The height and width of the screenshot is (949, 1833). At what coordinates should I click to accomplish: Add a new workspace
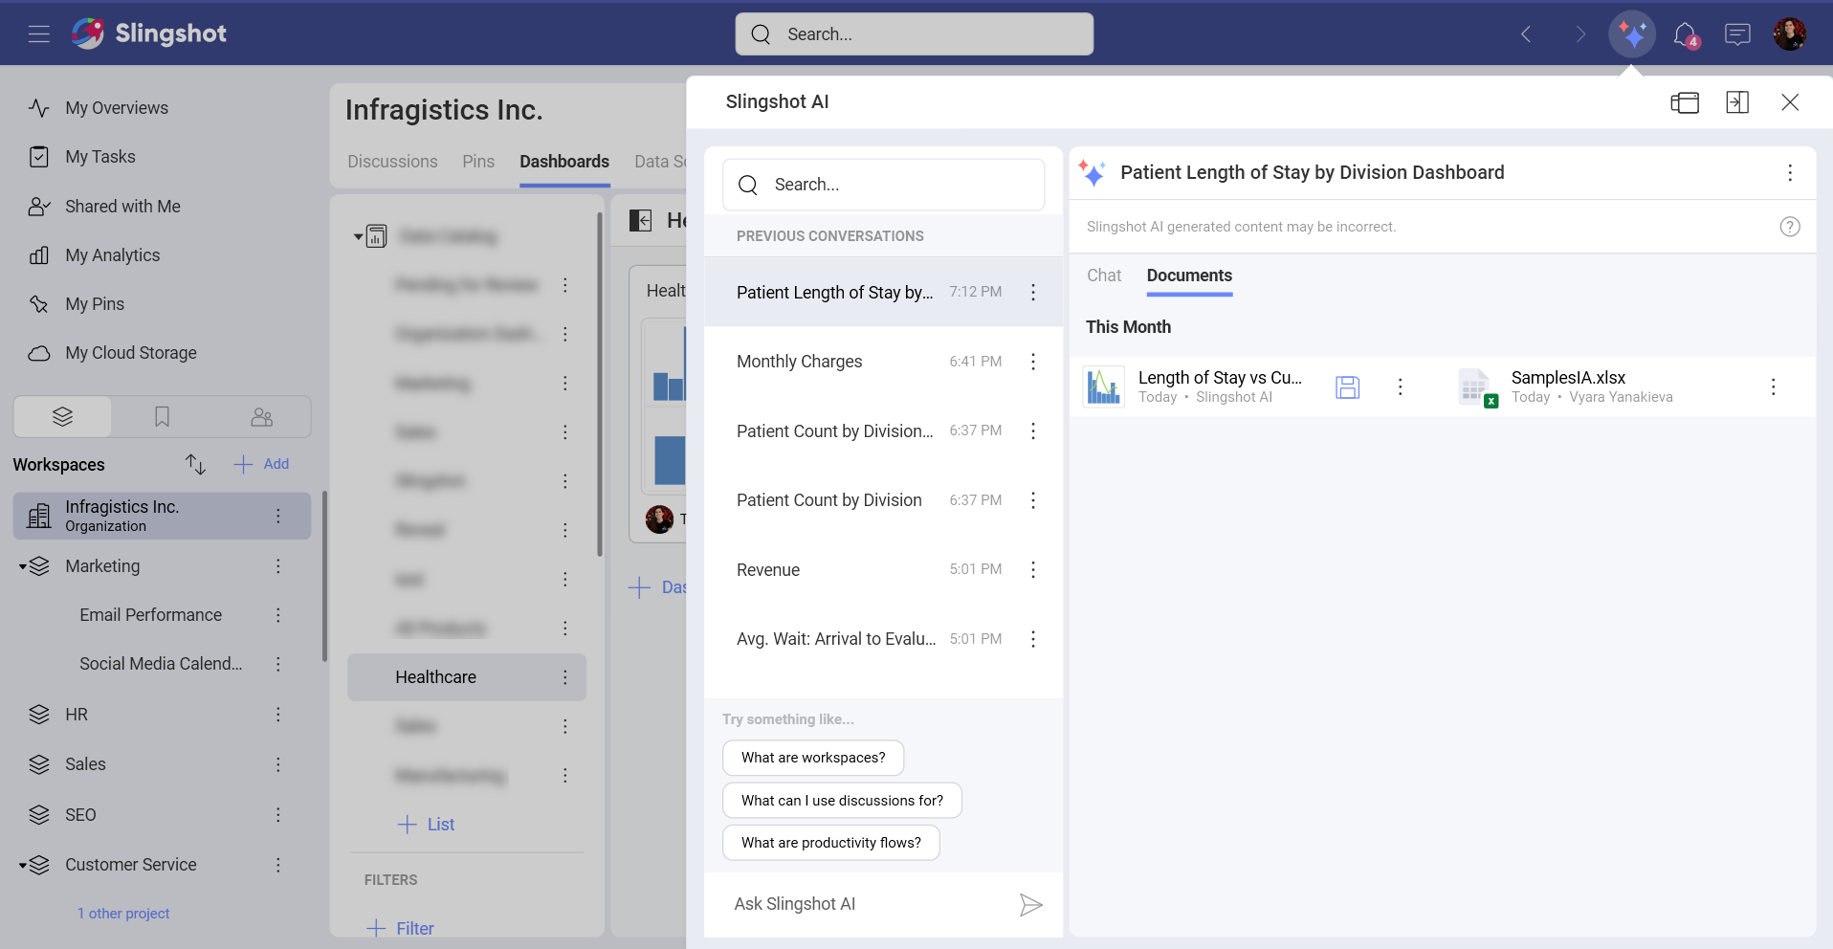tap(261, 464)
